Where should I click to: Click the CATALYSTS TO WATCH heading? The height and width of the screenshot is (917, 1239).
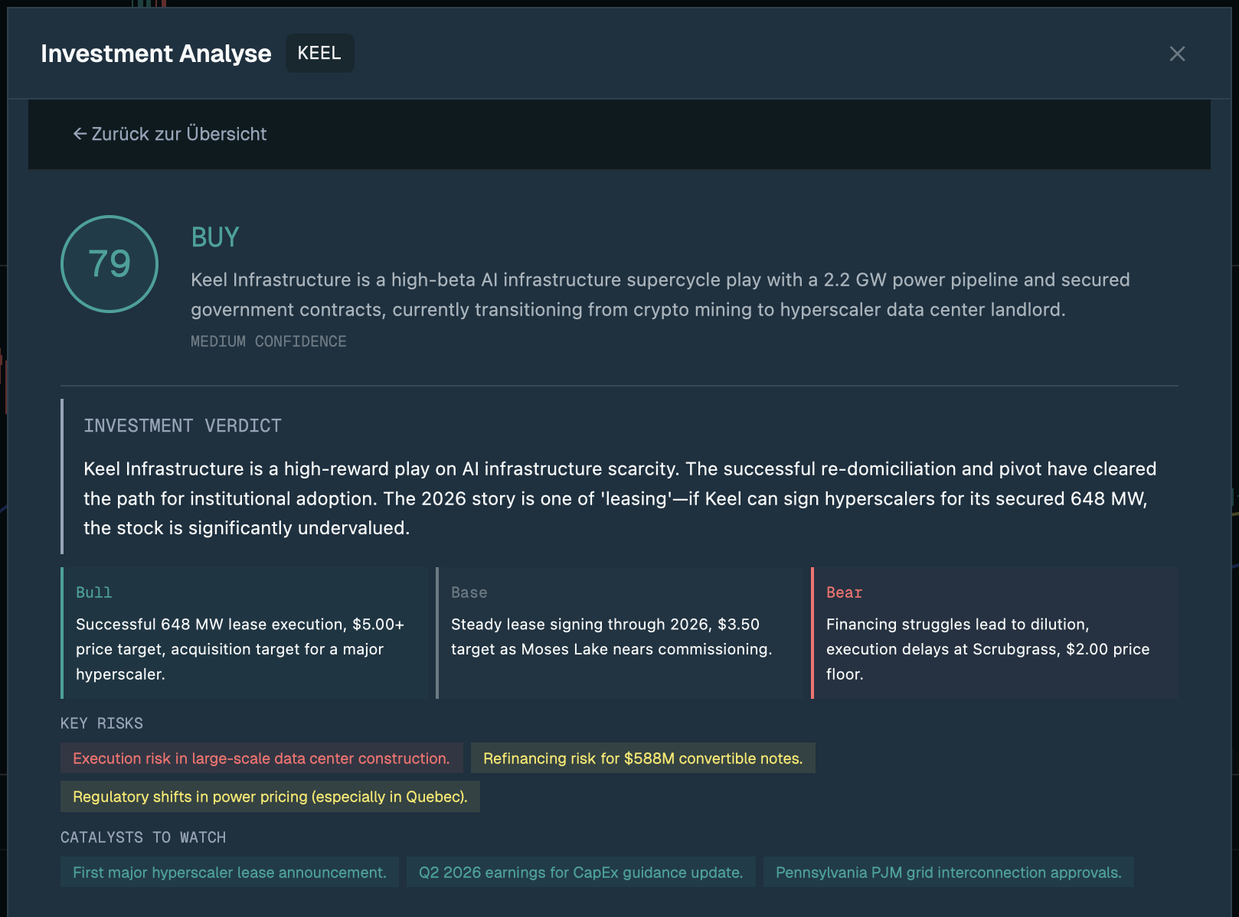click(143, 837)
